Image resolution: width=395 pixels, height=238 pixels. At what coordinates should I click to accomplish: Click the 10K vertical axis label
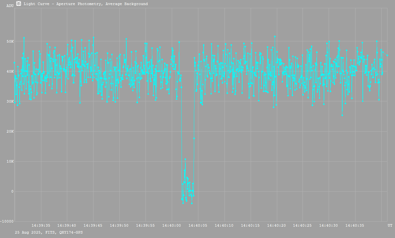(10, 161)
